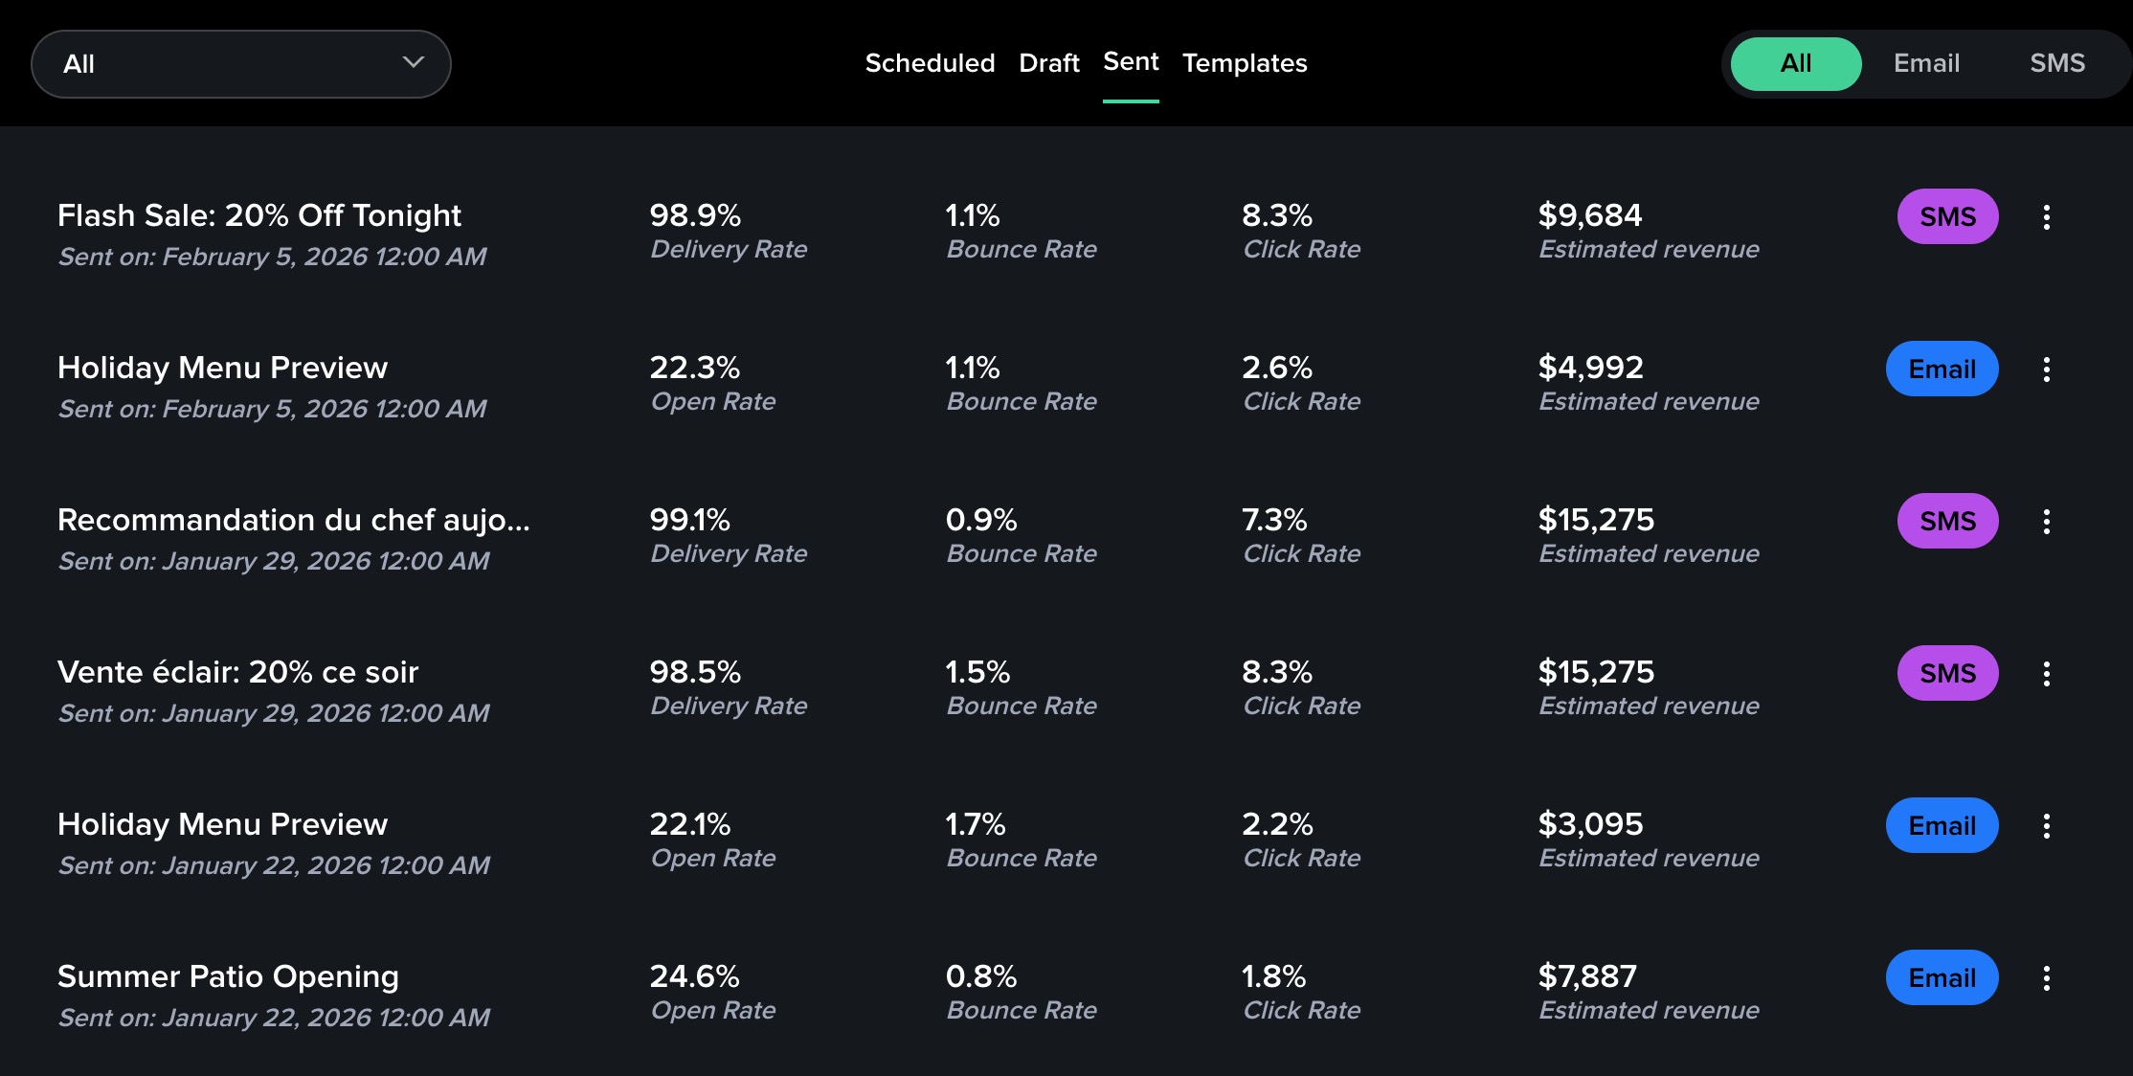This screenshot has height=1076, width=2133.
Task: Click the Summer Patio Opening campaign title
Action: click(228, 977)
